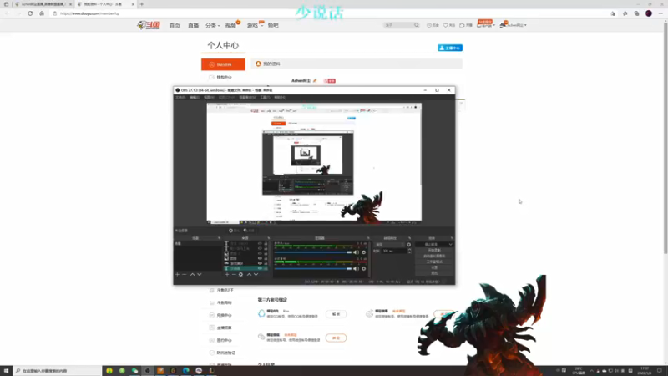Add a new scene in OBS scenes toolbar
The width and height of the screenshot is (668, 376).
(x=178, y=275)
